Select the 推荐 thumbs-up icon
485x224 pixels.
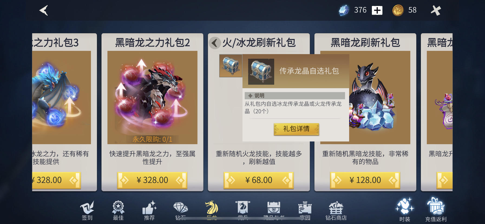click(x=149, y=211)
